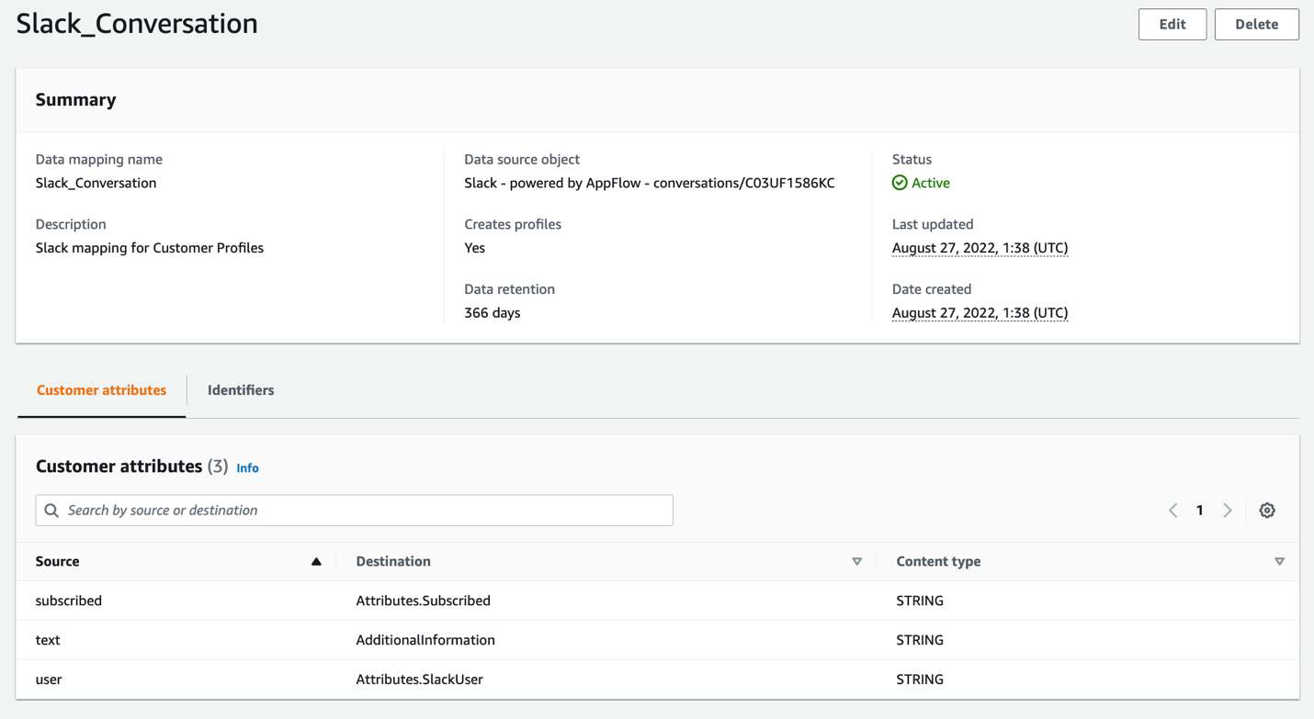Click the 'Data retention' label
Screen dimensions: 1314x719
click(510, 289)
